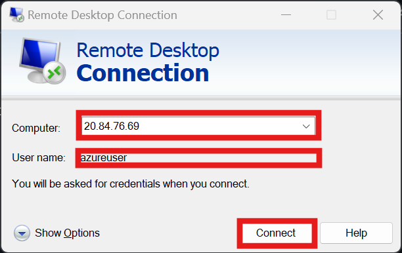The width and height of the screenshot is (402, 253).
Task: Click the "User name:" label
Action: pos(39,157)
